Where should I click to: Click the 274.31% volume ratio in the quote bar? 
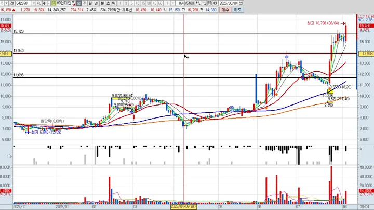click(x=77, y=10)
